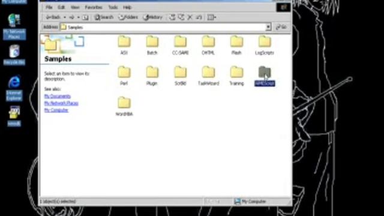Image resolution: width=384 pixels, height=216 pixels.
Task: Expand the Address bar dropdown arrow
Action: 268,27
